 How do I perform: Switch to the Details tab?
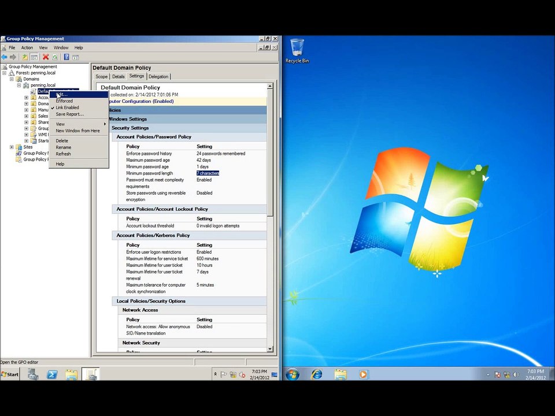[118, 76]
